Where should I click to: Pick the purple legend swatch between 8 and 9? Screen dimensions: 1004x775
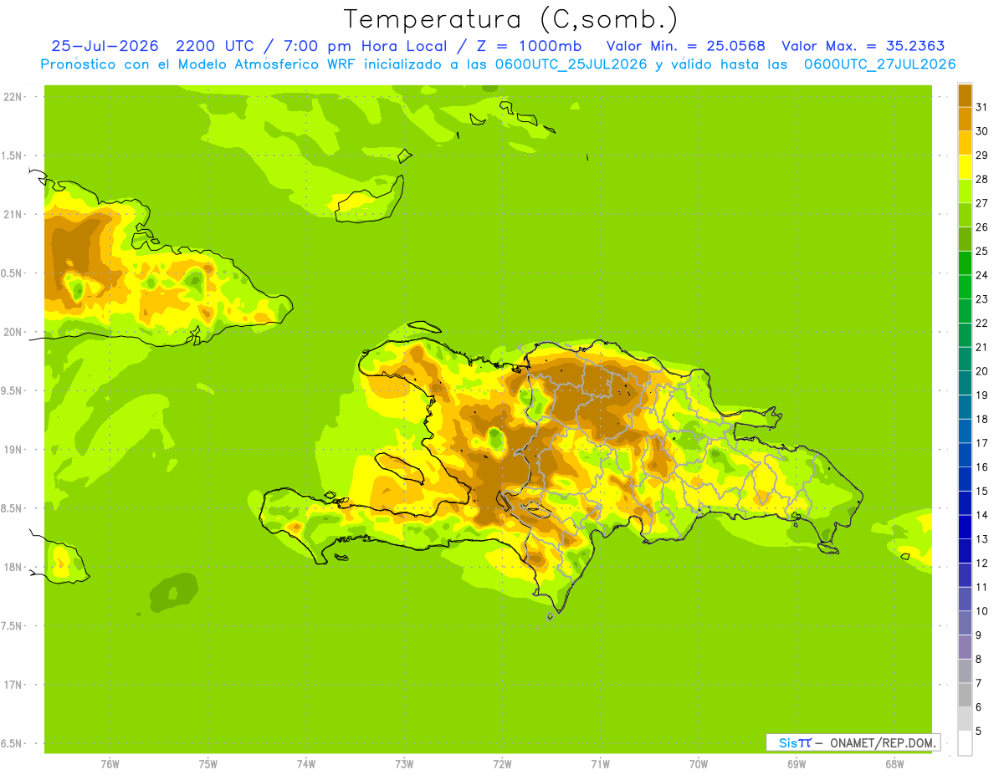[965, 647]
